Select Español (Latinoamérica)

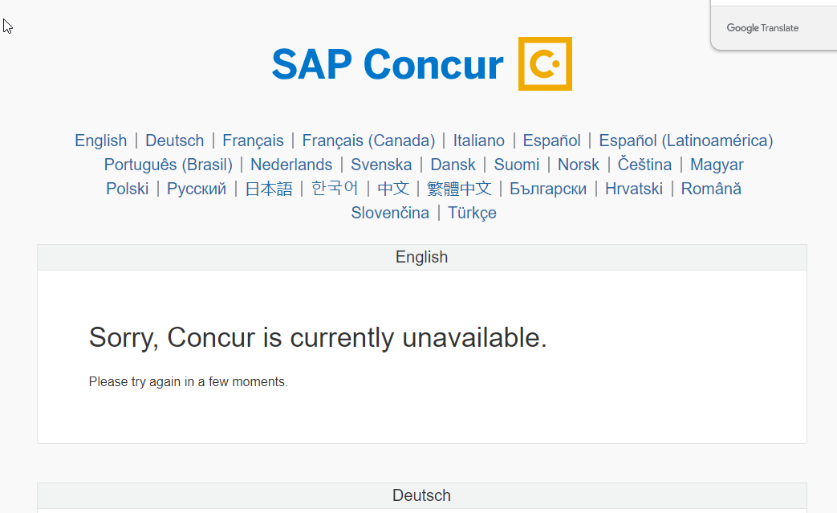click(685, 140)
